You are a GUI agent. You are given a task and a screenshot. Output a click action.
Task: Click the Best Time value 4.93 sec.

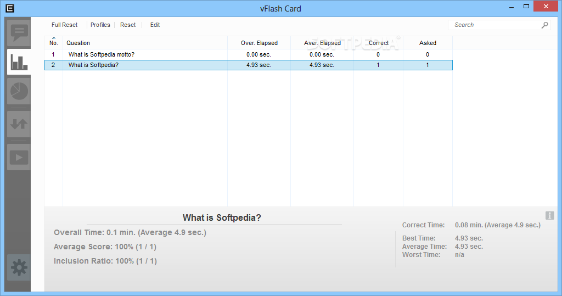point(469,238)
